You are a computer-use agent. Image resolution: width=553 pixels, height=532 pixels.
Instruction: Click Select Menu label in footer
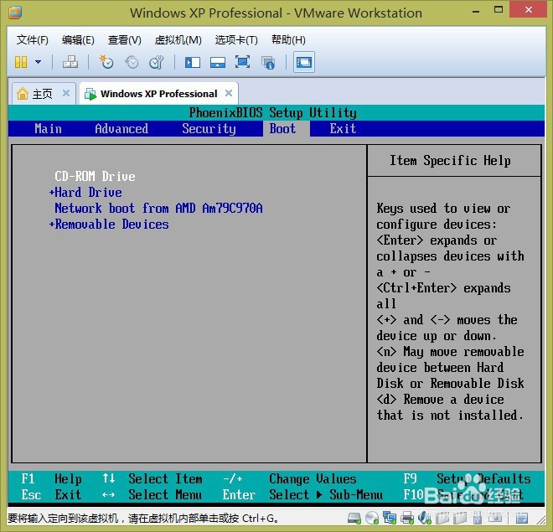pyautogui.click(x=165, y=494)
